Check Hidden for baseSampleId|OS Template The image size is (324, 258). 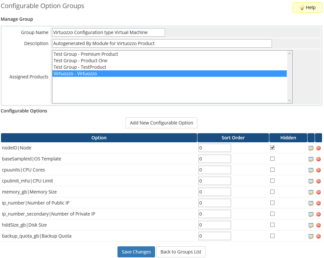(272, 159)
